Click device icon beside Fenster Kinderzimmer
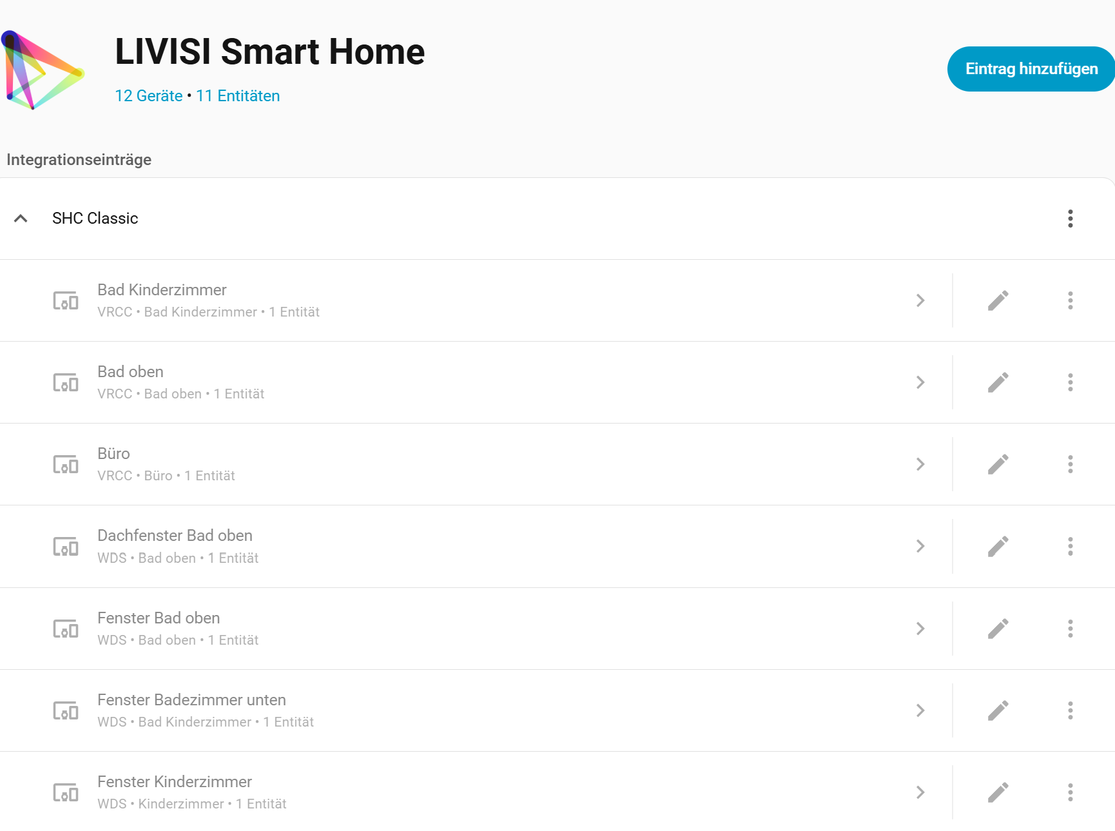This screenshot has height=831, width=1115. (x=66, y=792)
